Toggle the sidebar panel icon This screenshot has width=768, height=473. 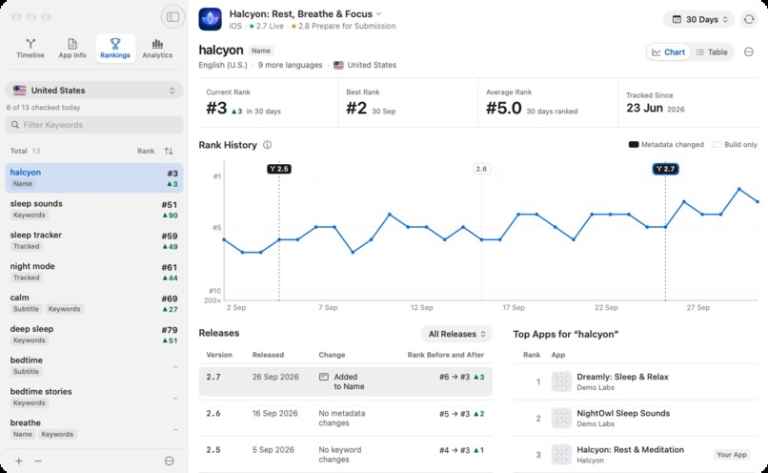click(x=172, y=16)
